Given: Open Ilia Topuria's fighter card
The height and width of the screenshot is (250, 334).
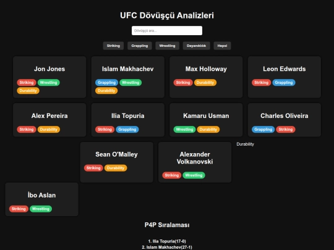Looking at the screenshot, I should coord(128,120).
